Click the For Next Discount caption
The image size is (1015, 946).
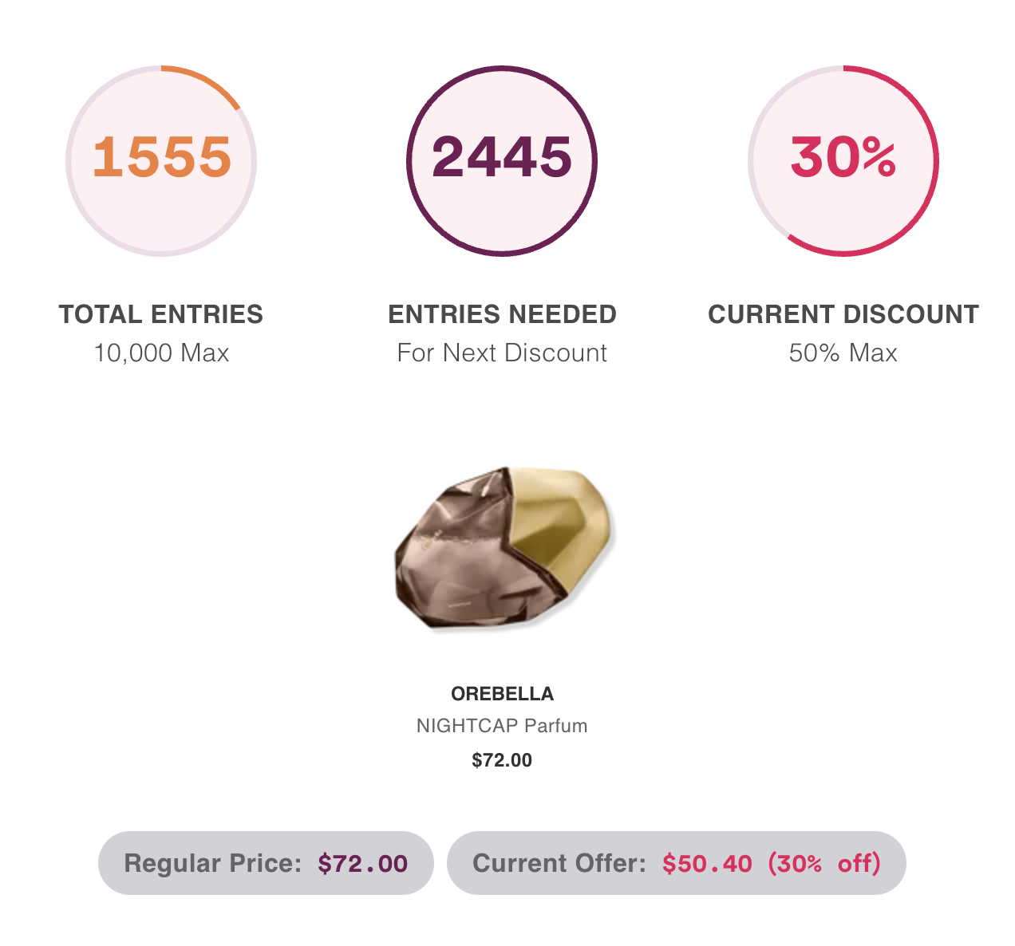[x=502, y=353]
